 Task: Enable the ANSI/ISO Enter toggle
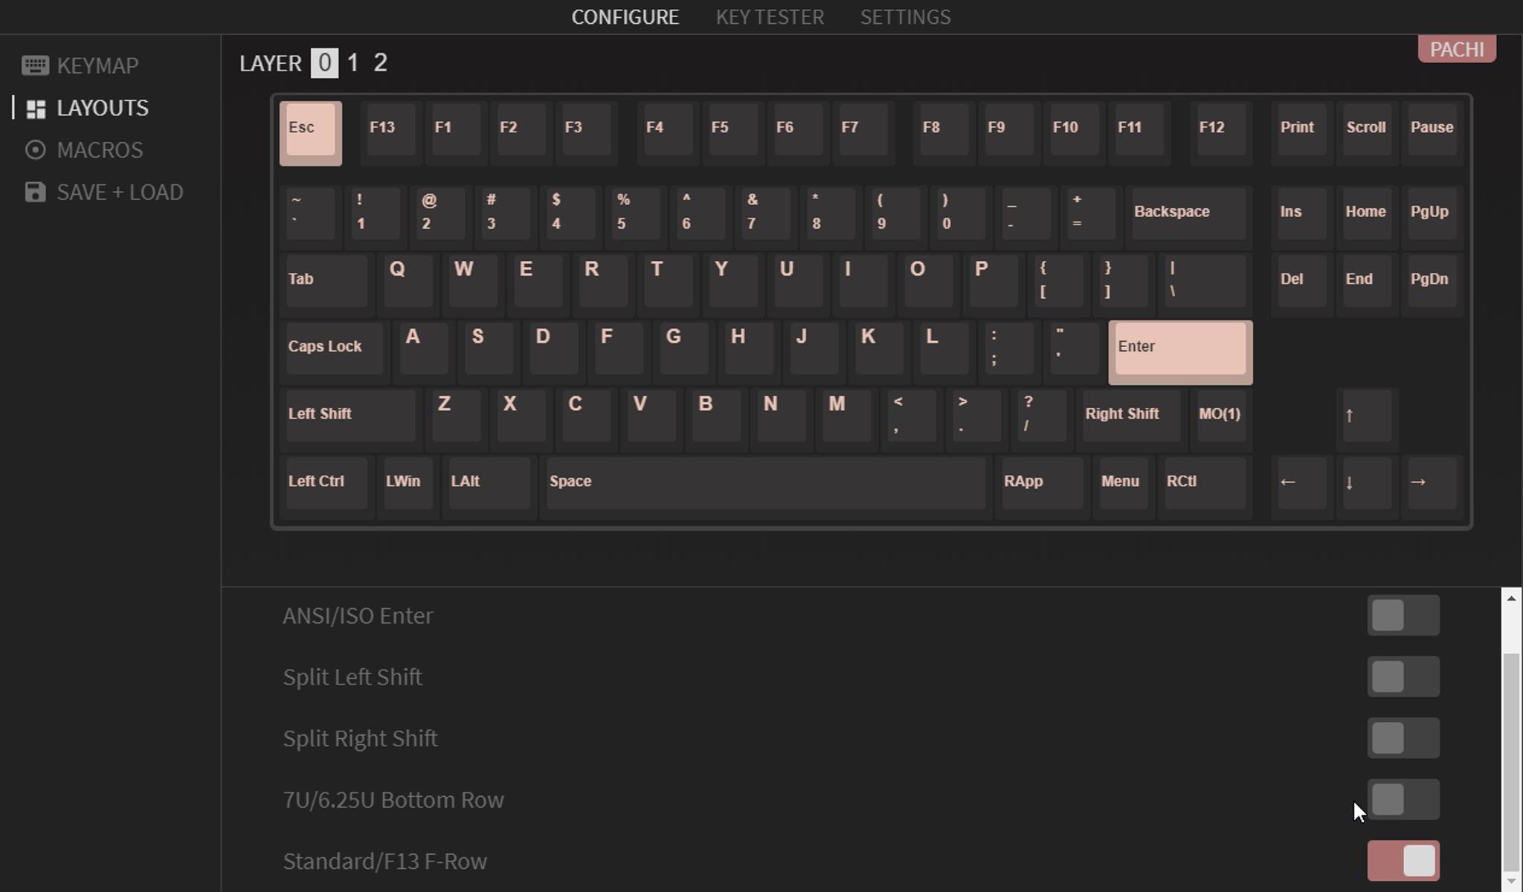point(1403,615)
